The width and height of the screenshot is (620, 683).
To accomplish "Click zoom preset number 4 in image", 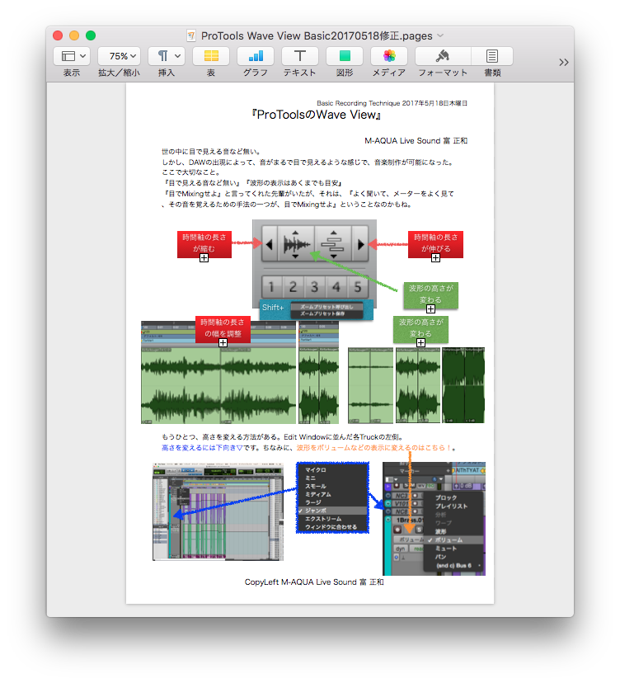I will point(336,286).
